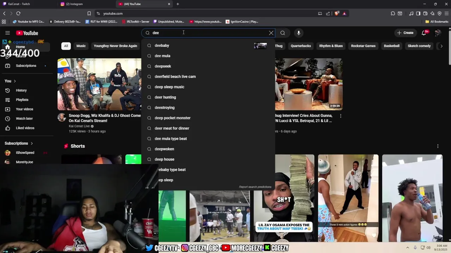Select the 'Basketball' filter chip
The height and width of the screenshot is (253, 451).
(x=391, y=46)
